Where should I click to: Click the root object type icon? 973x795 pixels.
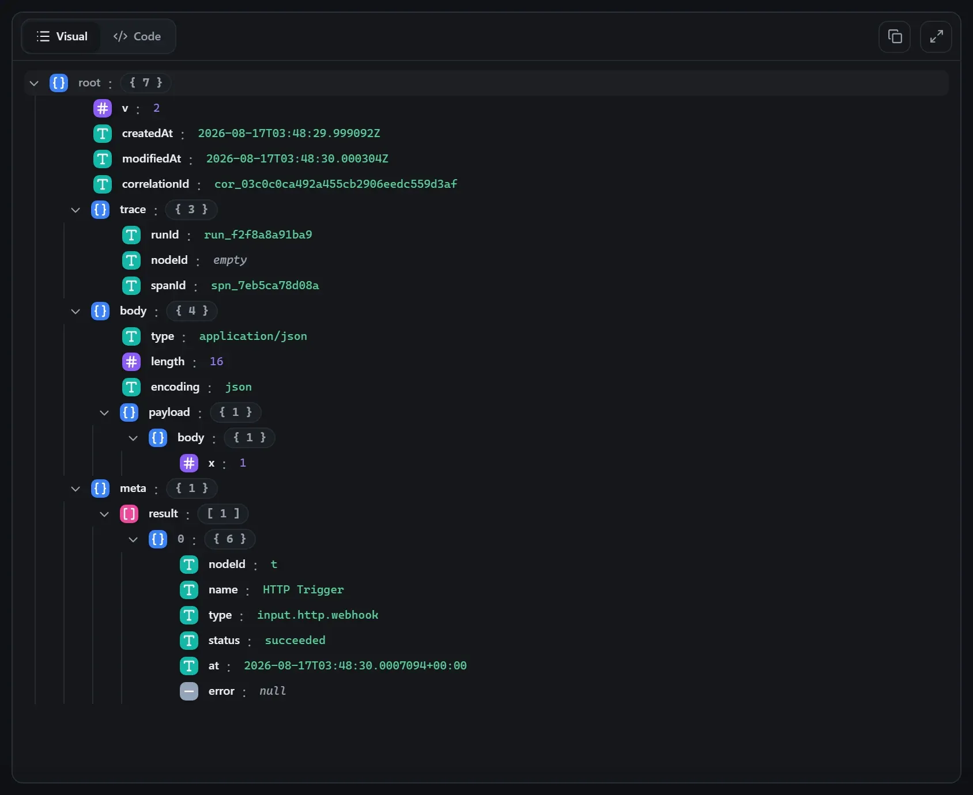coord(59,83)
